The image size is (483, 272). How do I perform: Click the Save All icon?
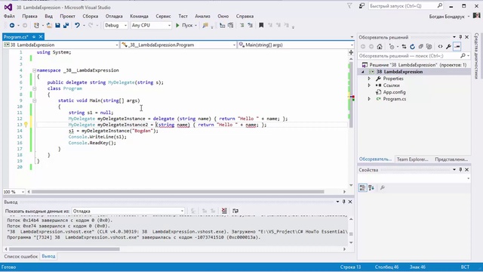pyautogui.click(x=66, y=25)
